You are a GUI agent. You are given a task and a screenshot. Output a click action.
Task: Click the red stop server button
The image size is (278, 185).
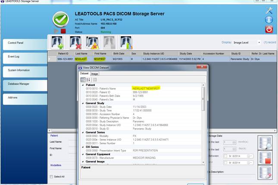pos(63,31)
